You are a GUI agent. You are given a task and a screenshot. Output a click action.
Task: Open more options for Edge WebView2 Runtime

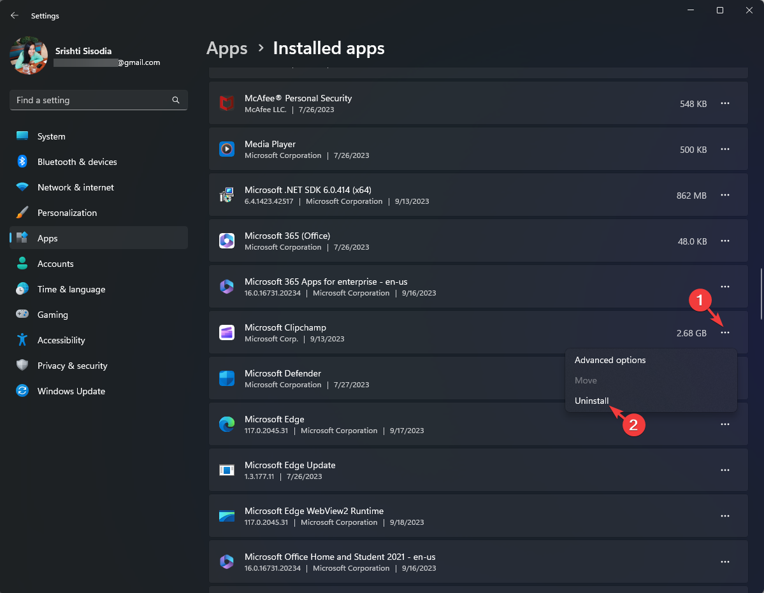pos(725,516)
